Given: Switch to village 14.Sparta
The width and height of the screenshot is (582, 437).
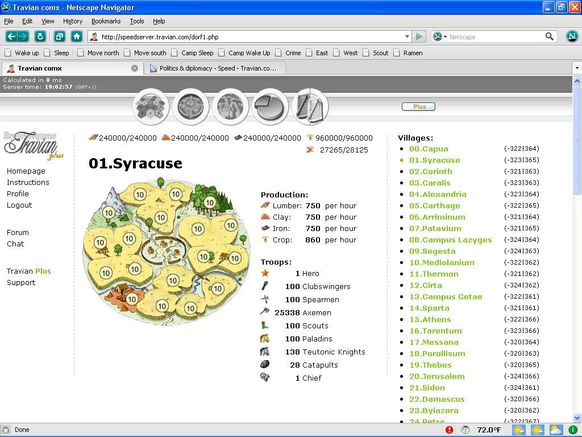Looking at the screenshot, I should [x=429, y=308].
